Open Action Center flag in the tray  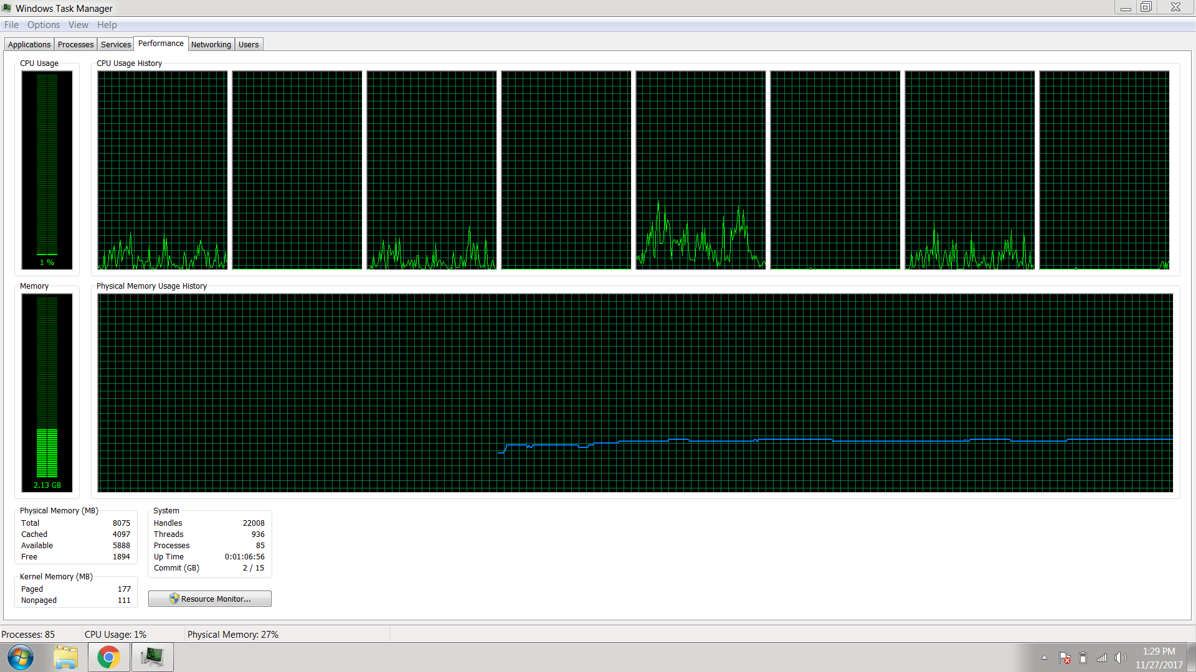tap(1065, 658)
